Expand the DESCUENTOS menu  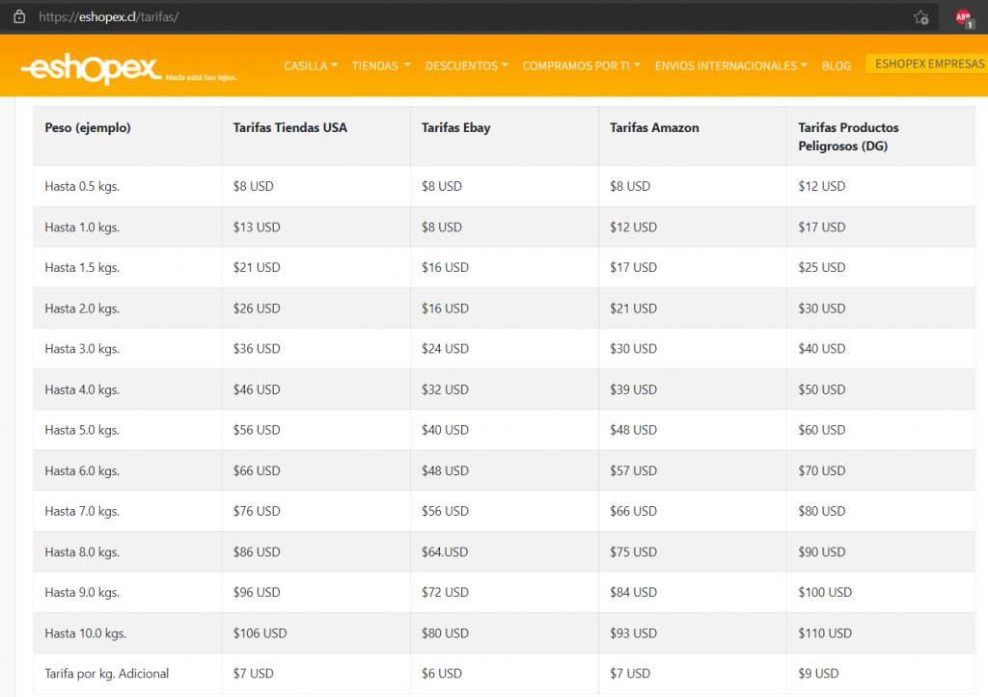[x=466, y=66]
